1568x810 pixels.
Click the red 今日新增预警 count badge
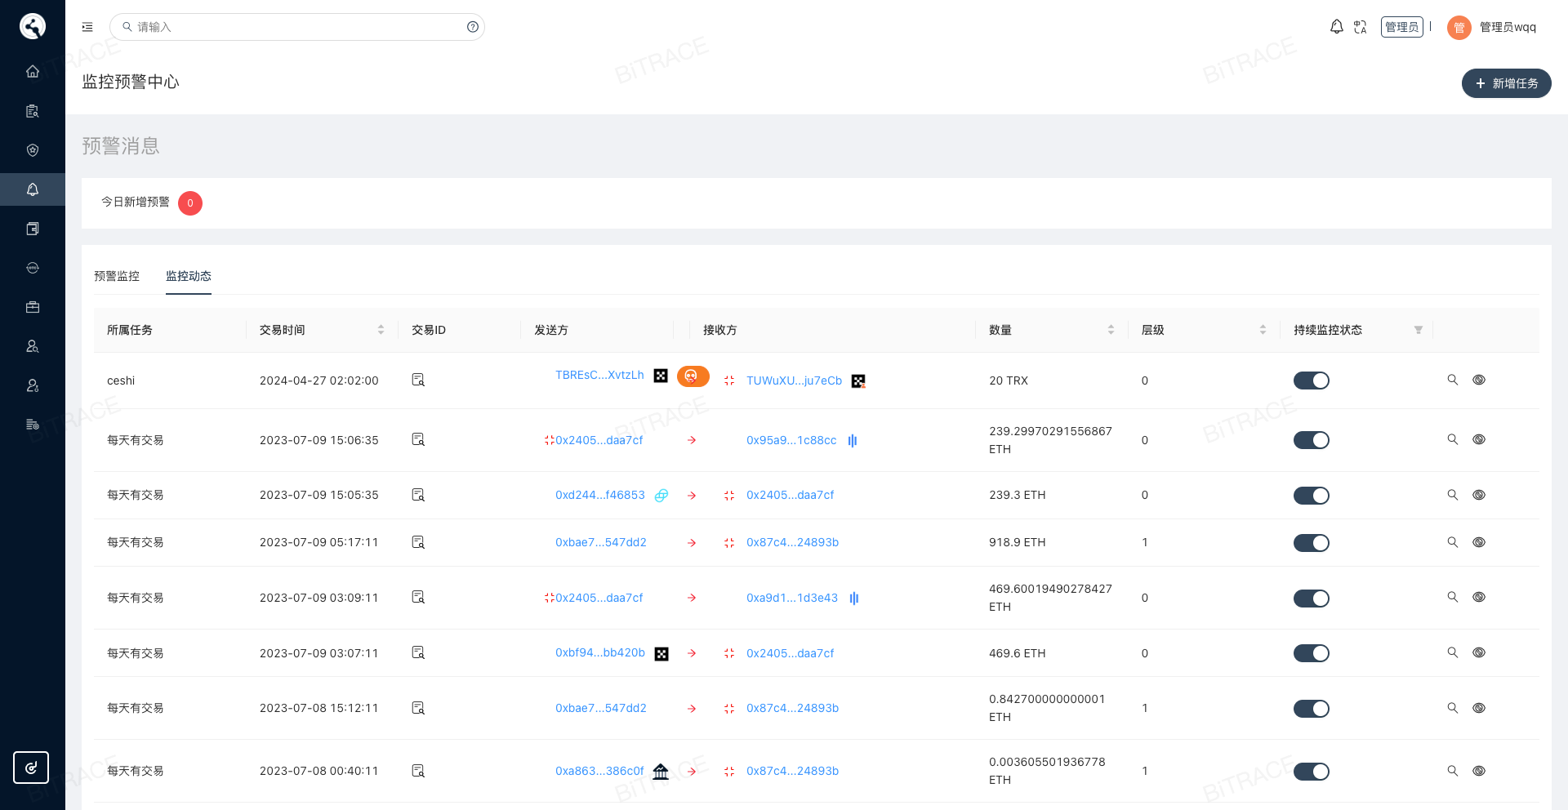(x=190, y=203)
